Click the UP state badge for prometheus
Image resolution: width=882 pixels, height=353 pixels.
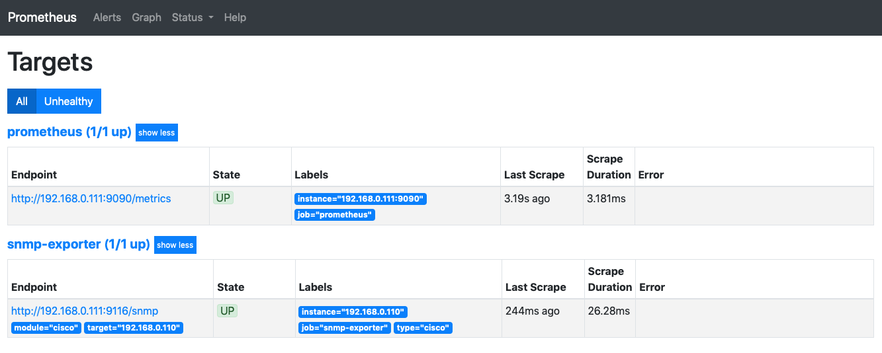[x=224, y=198]
